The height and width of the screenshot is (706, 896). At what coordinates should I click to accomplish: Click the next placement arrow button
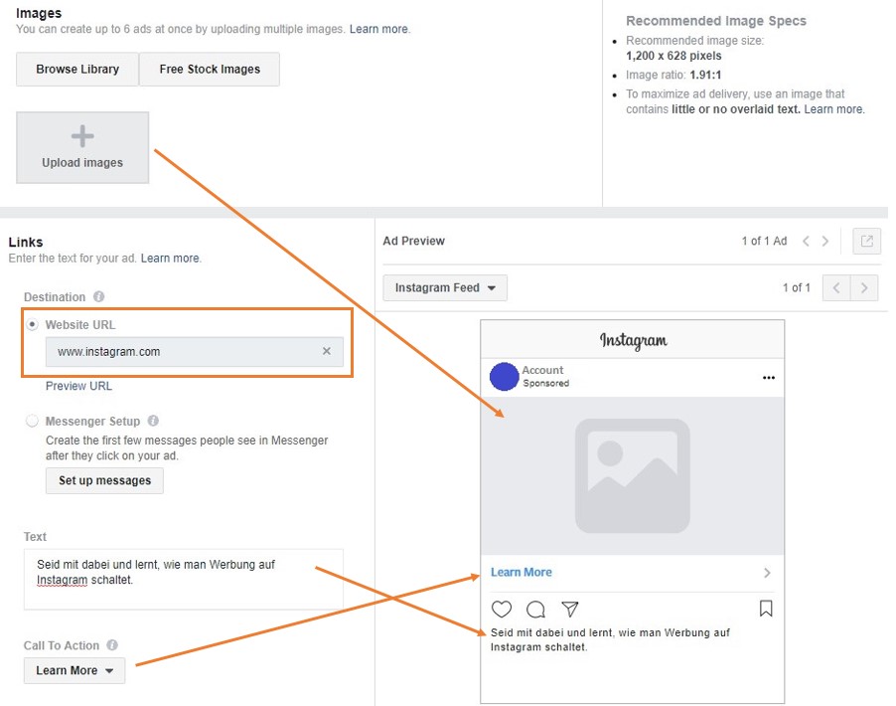pyautogui.click(x=864, y=287)
